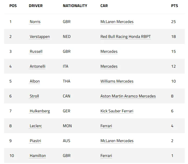Open Piastri driver profile
Screen dimensions: 188x164
pos(35,141)
